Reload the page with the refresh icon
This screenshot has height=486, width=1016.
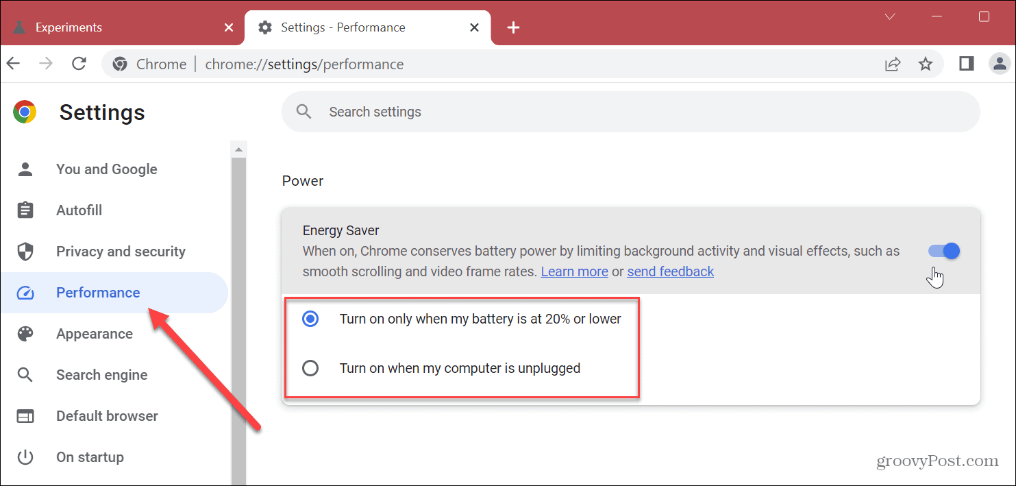pyautogui.click(x=79, y=64)
